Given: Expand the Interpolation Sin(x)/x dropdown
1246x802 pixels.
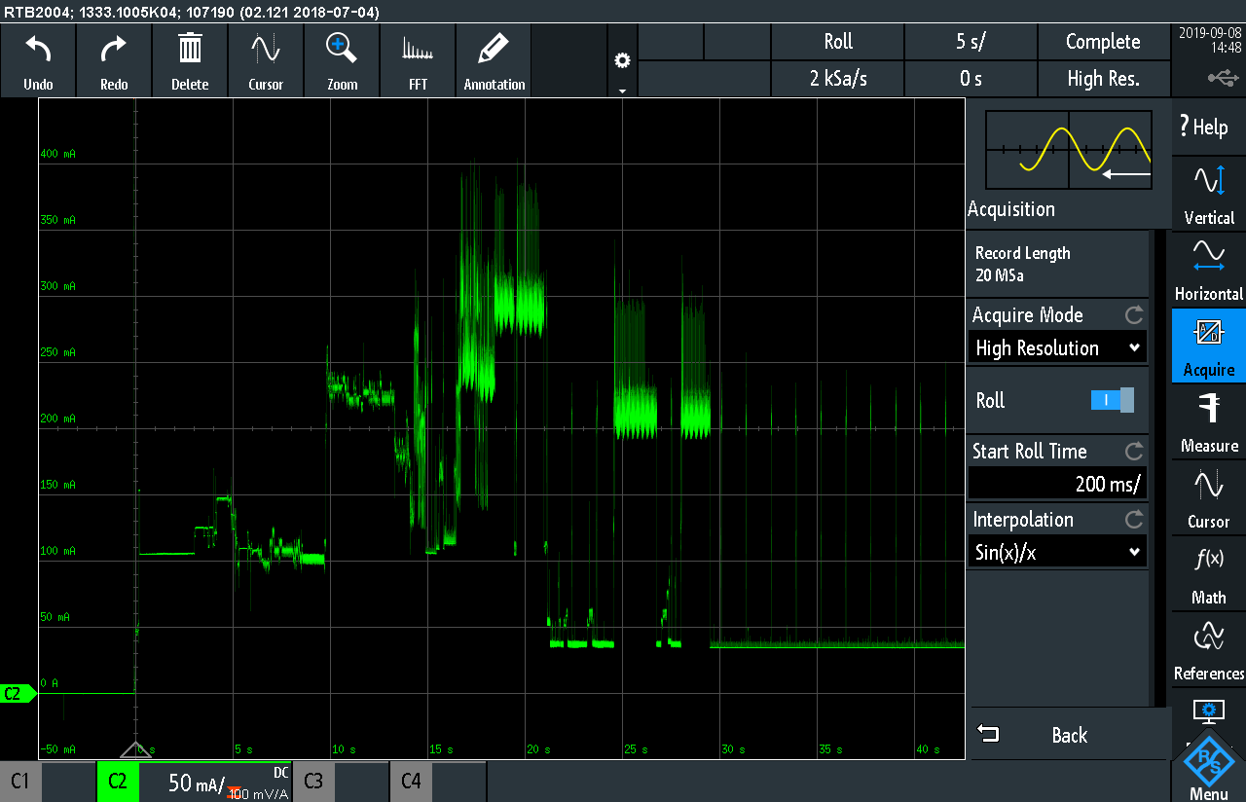Looking at the screenshot, I should pyautogui.click(x=1057, y=552).
